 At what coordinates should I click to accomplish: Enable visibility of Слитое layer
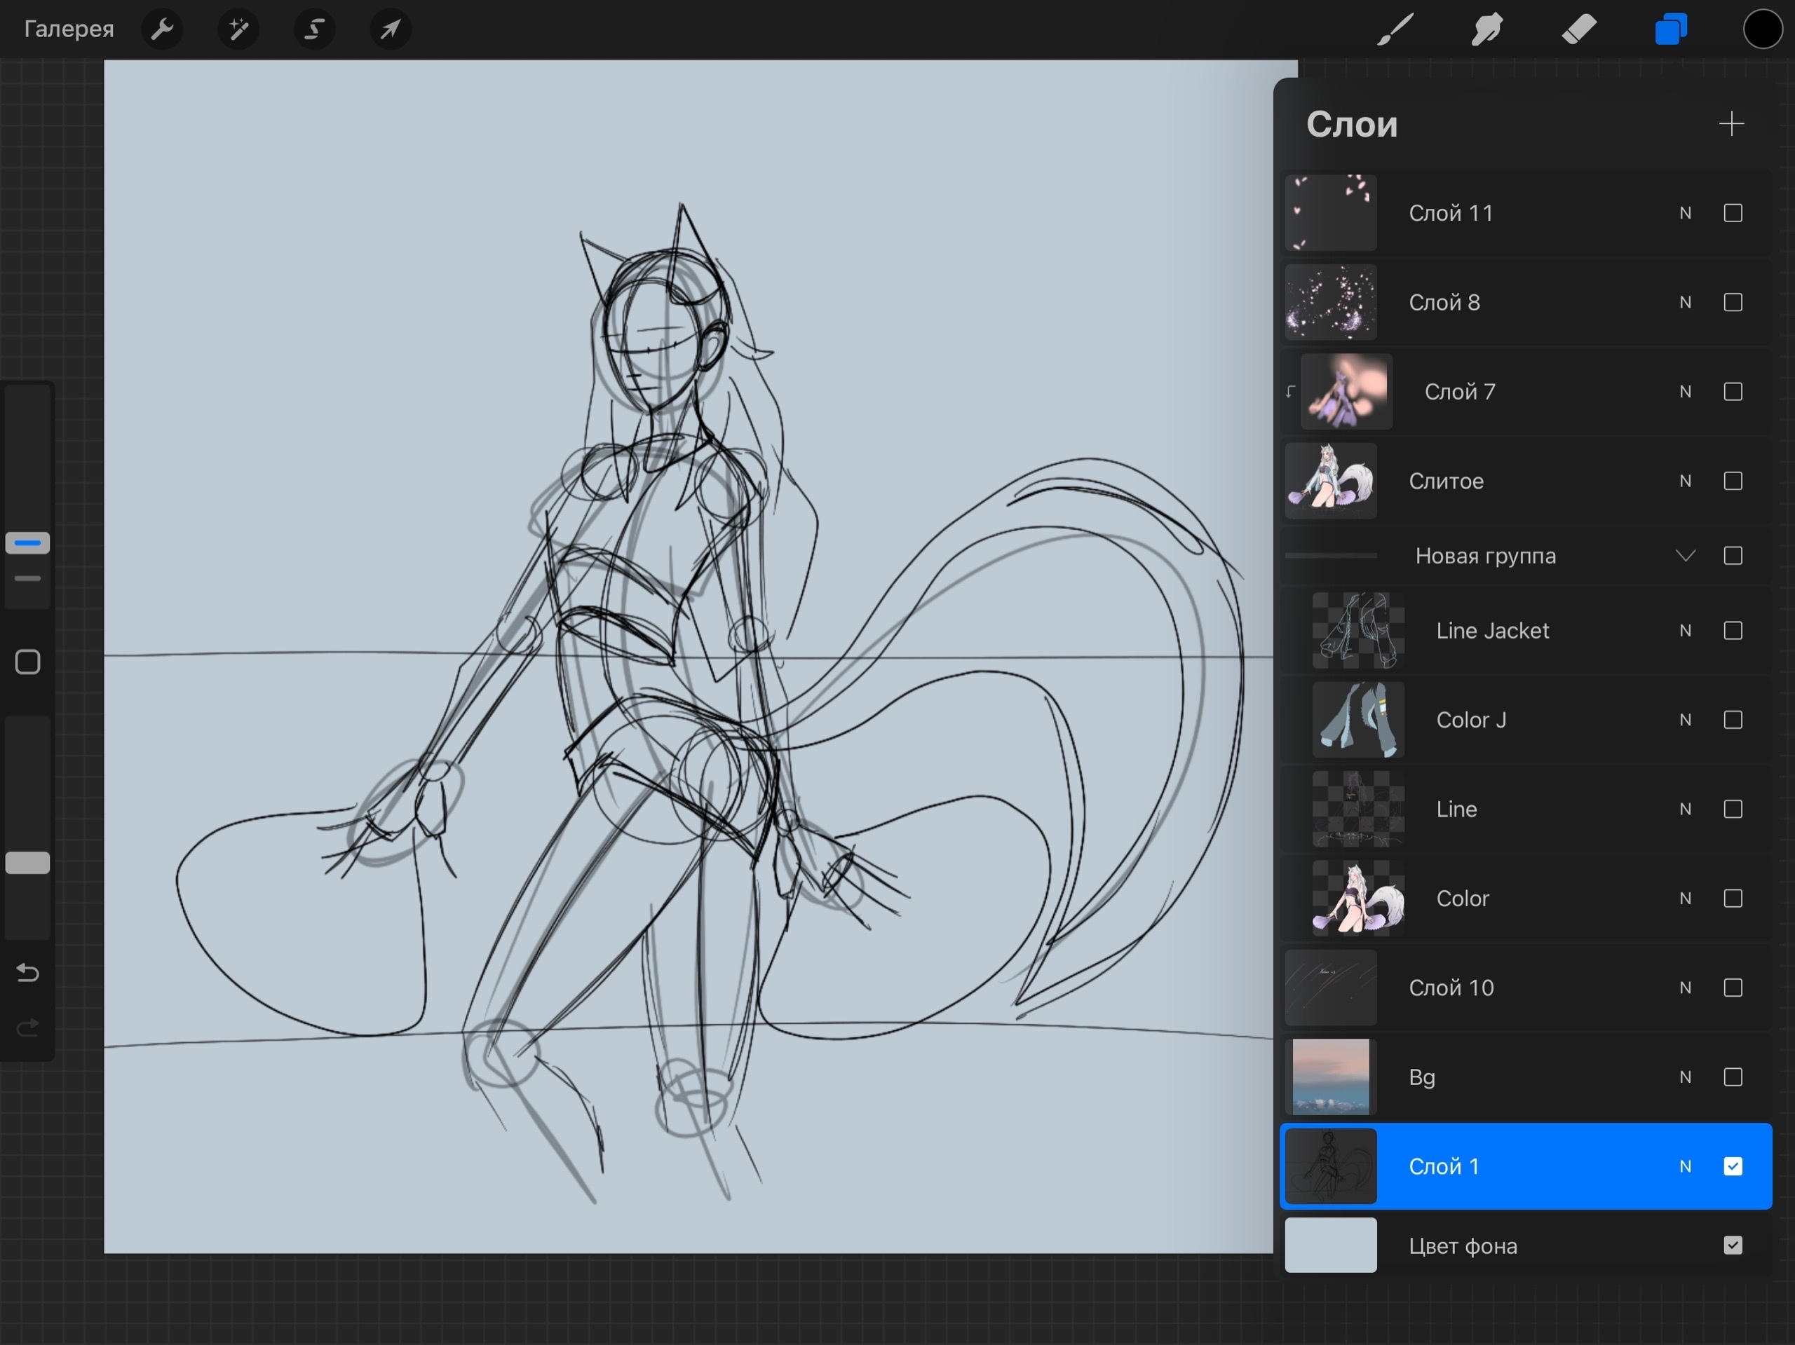coord(1733,481)
